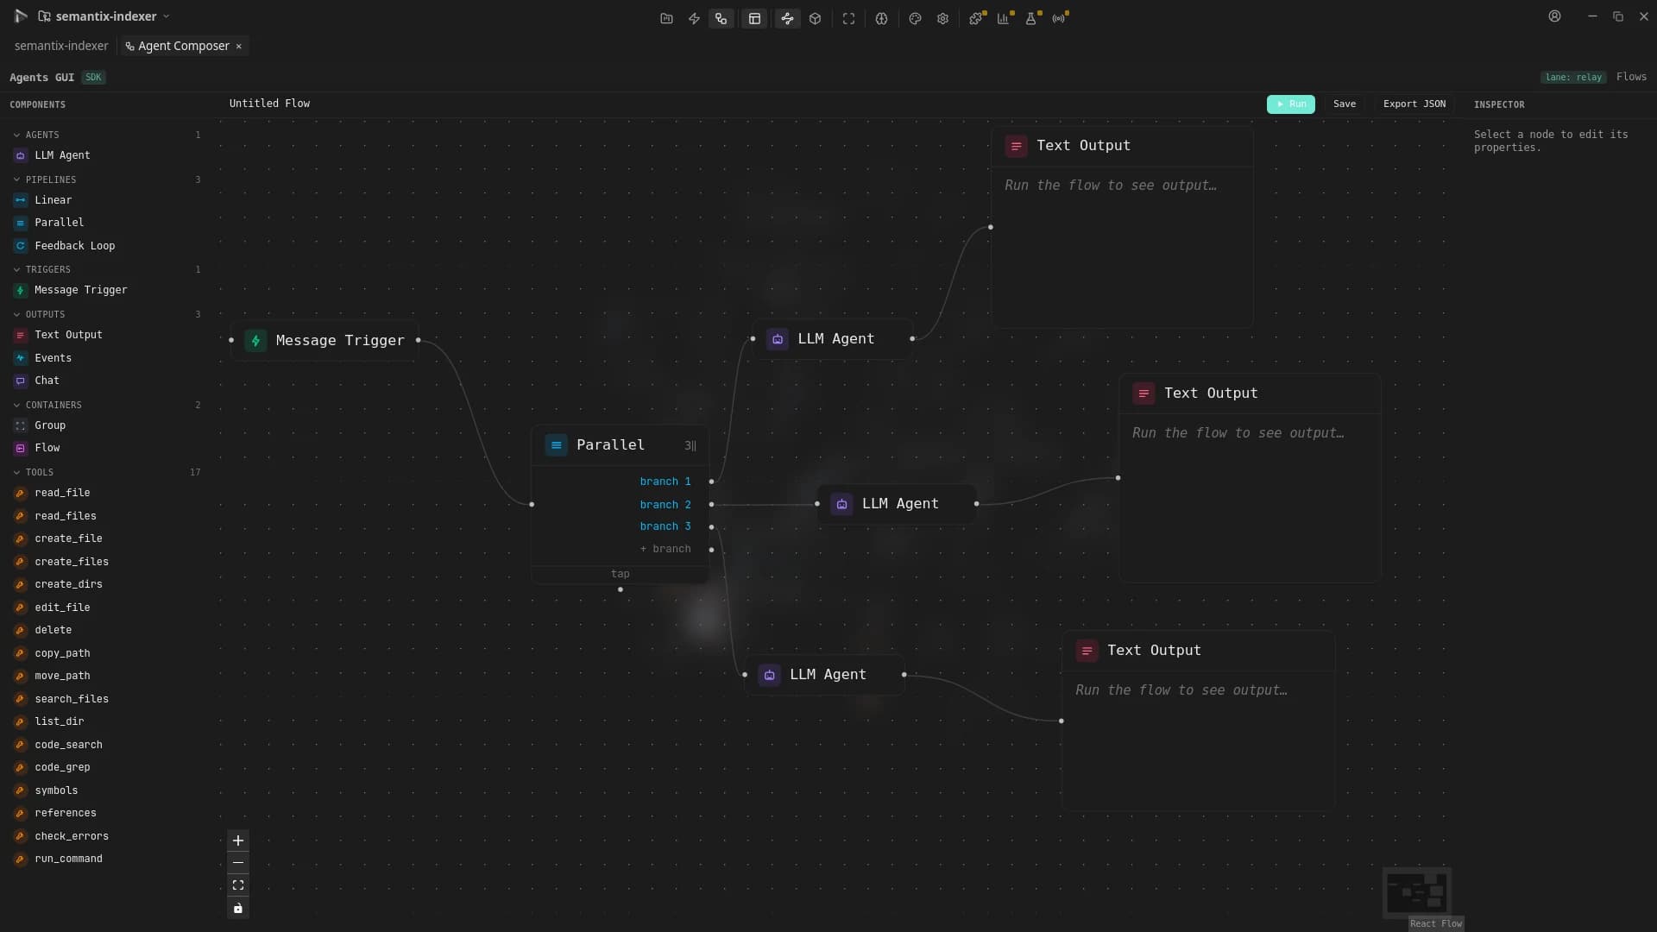Add a new branch on the Parallel node
This screenshot has width=1657, height=932.
click(665, 549)
